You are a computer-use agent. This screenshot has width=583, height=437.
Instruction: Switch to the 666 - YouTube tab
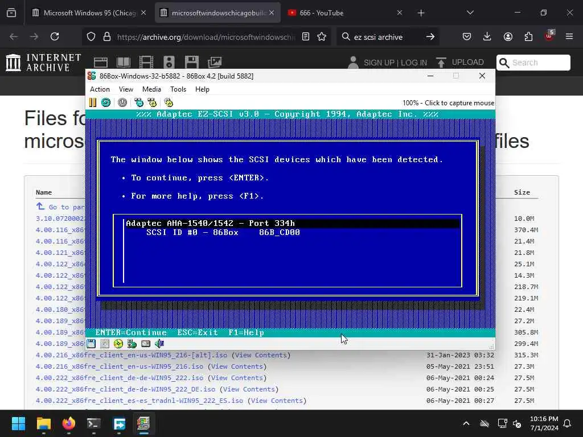[345, 13]
